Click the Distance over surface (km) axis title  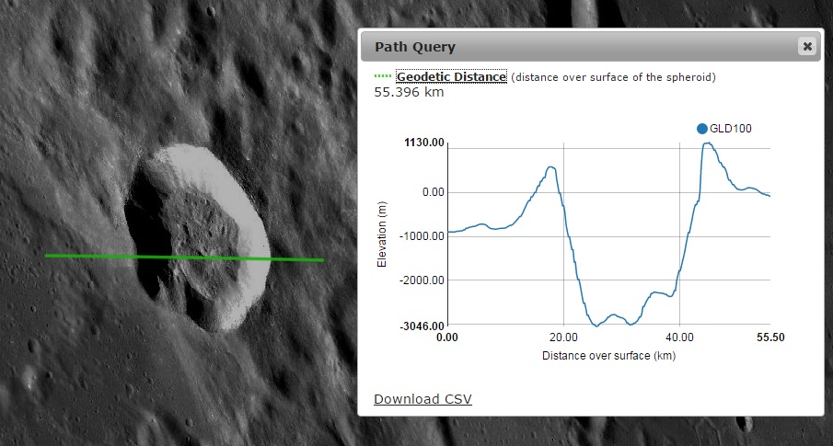point(608,355)
